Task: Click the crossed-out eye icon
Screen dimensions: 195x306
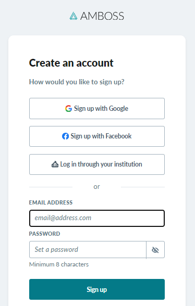Action: [155, 250]
